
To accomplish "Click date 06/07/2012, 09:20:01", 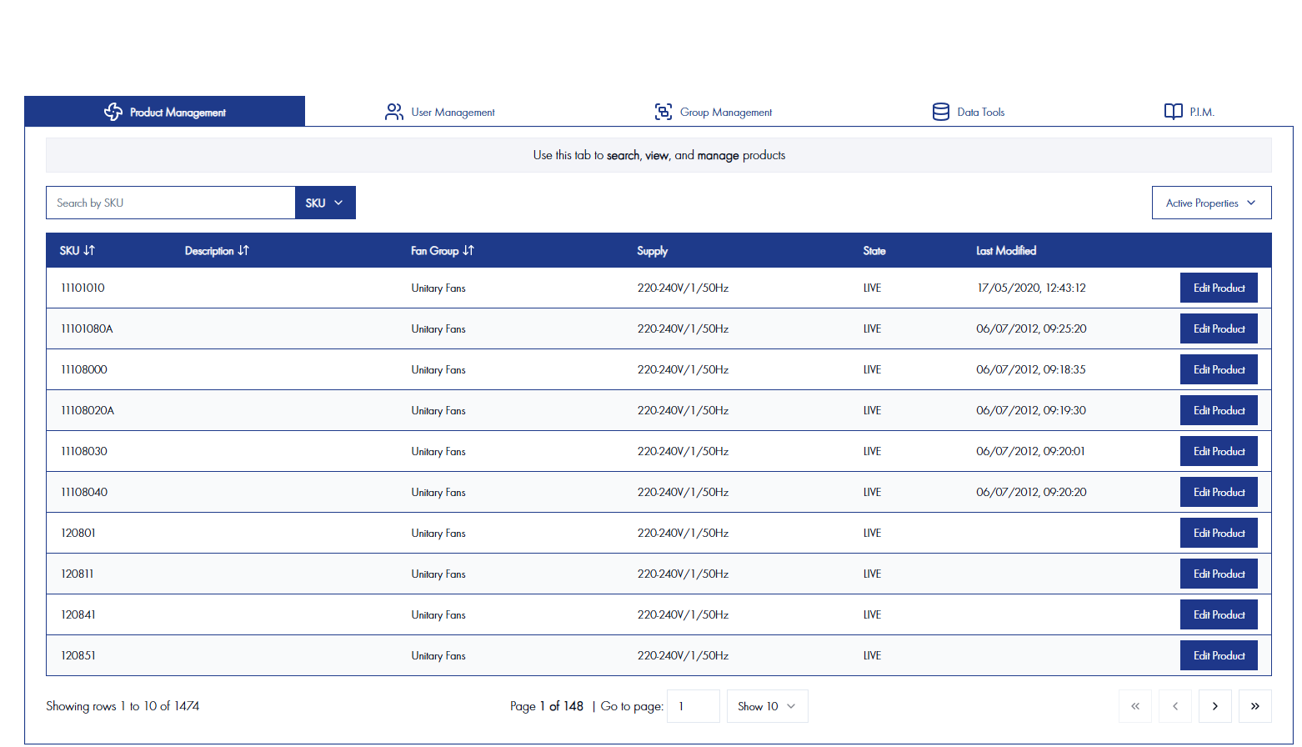I will click(1030, 451).
